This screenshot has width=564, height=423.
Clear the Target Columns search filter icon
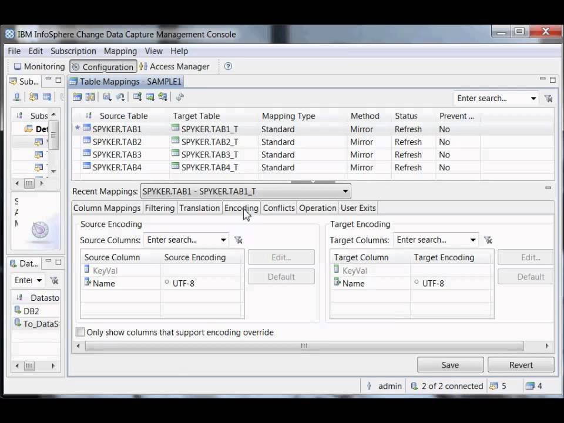(488, 240)
